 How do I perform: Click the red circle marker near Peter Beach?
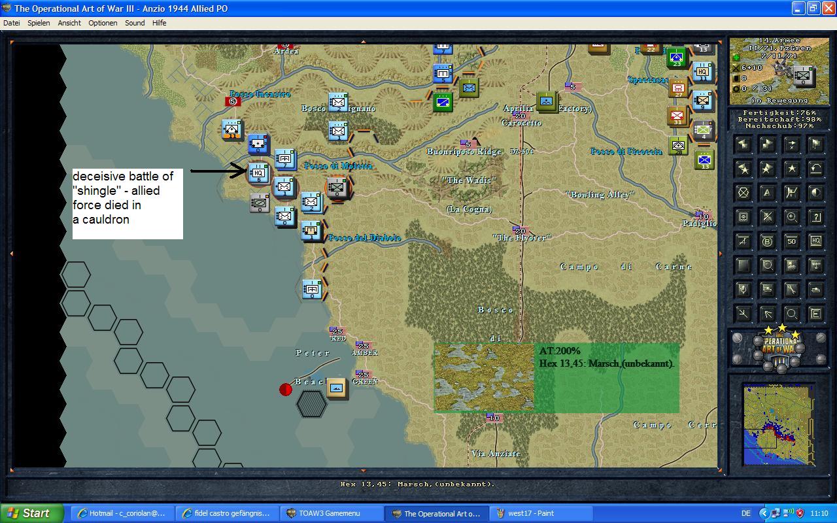point(285,390)
